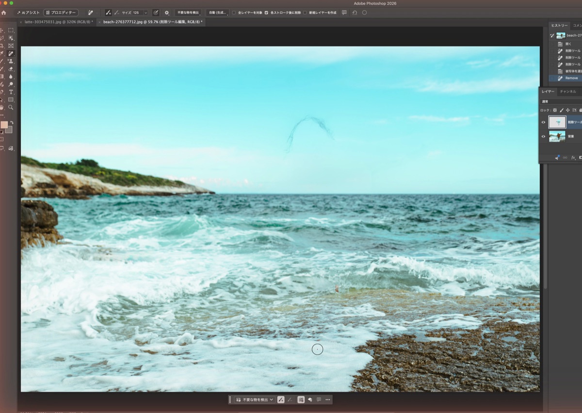Select the Rectangular Marquee tool
582x413 pixels.
(x=11, y=30)
